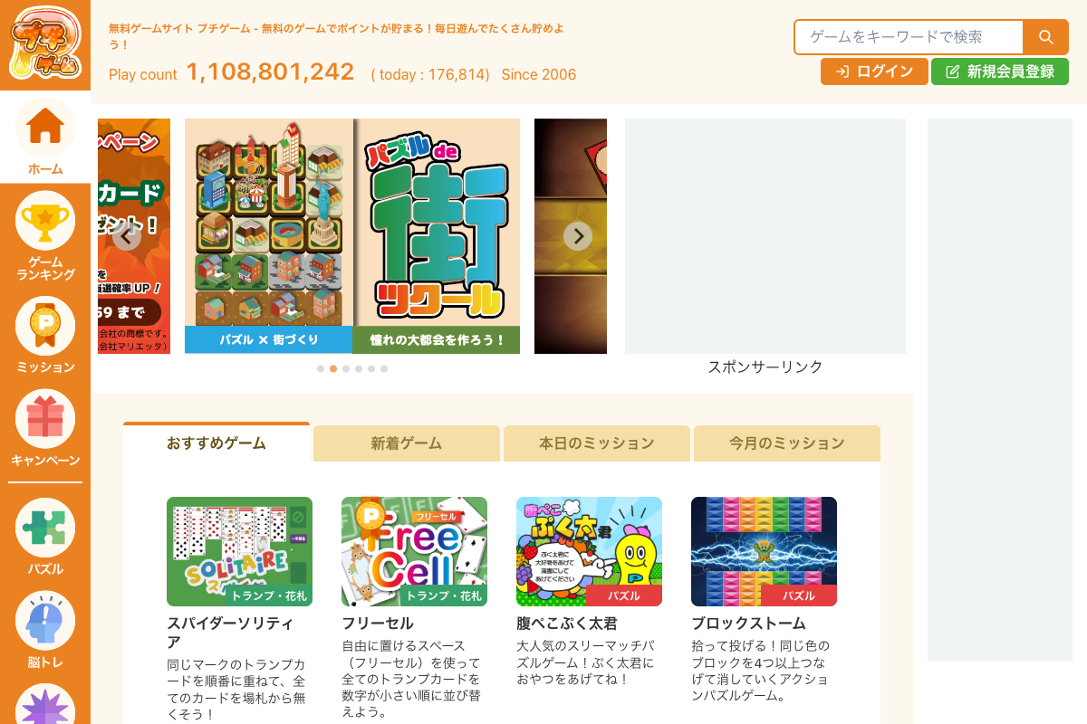Switch to the 新着ゲーム tab
Image resolution: width=1087 pixels, height=724 pixels.
point(407,443)
